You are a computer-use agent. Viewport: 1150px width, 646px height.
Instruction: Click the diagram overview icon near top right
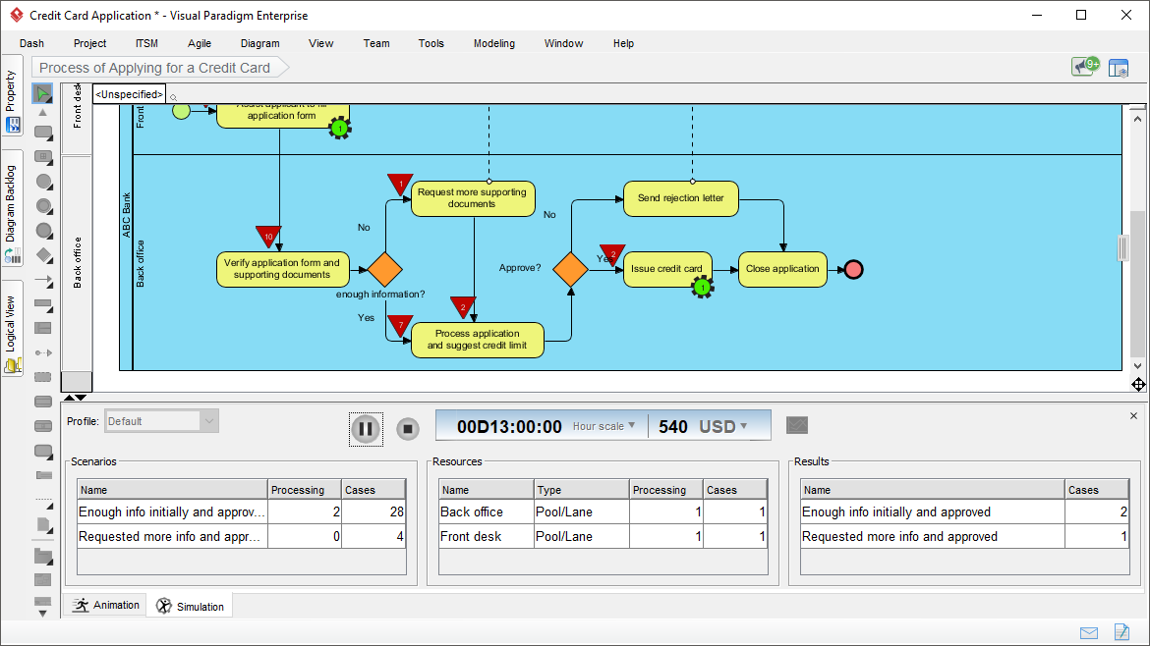[1119, 67]
